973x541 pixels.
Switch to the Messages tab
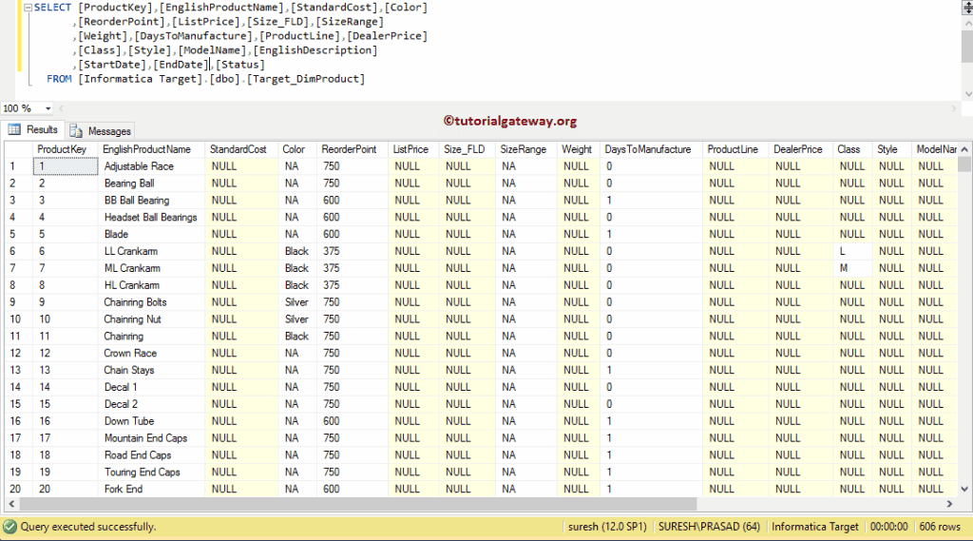[101, 131]
